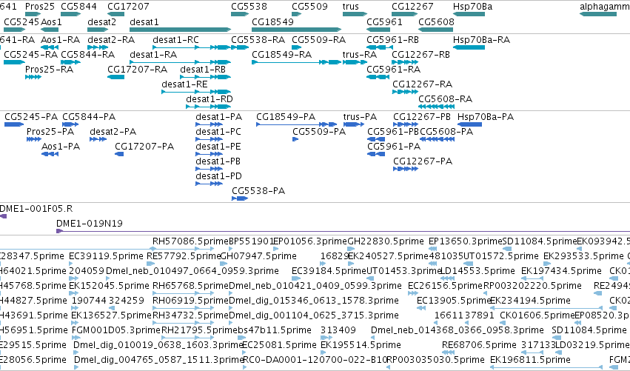Image resolution: width=630 pixels, height=371 pixels.
Task: Select the EC25081.5prime EST label
Action: (x=279, y=345)
